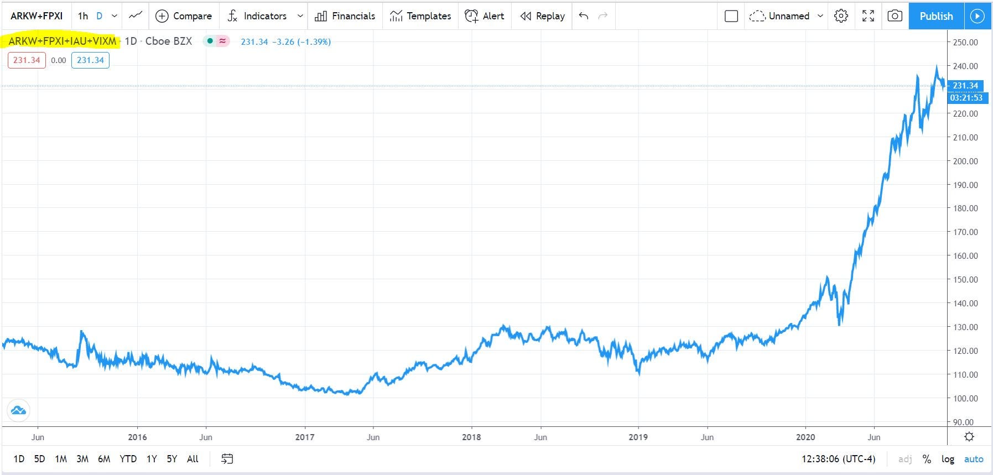Click the Cboe BZX exchange label
Viewport: 993px width, 475px height.
point(169,41)
